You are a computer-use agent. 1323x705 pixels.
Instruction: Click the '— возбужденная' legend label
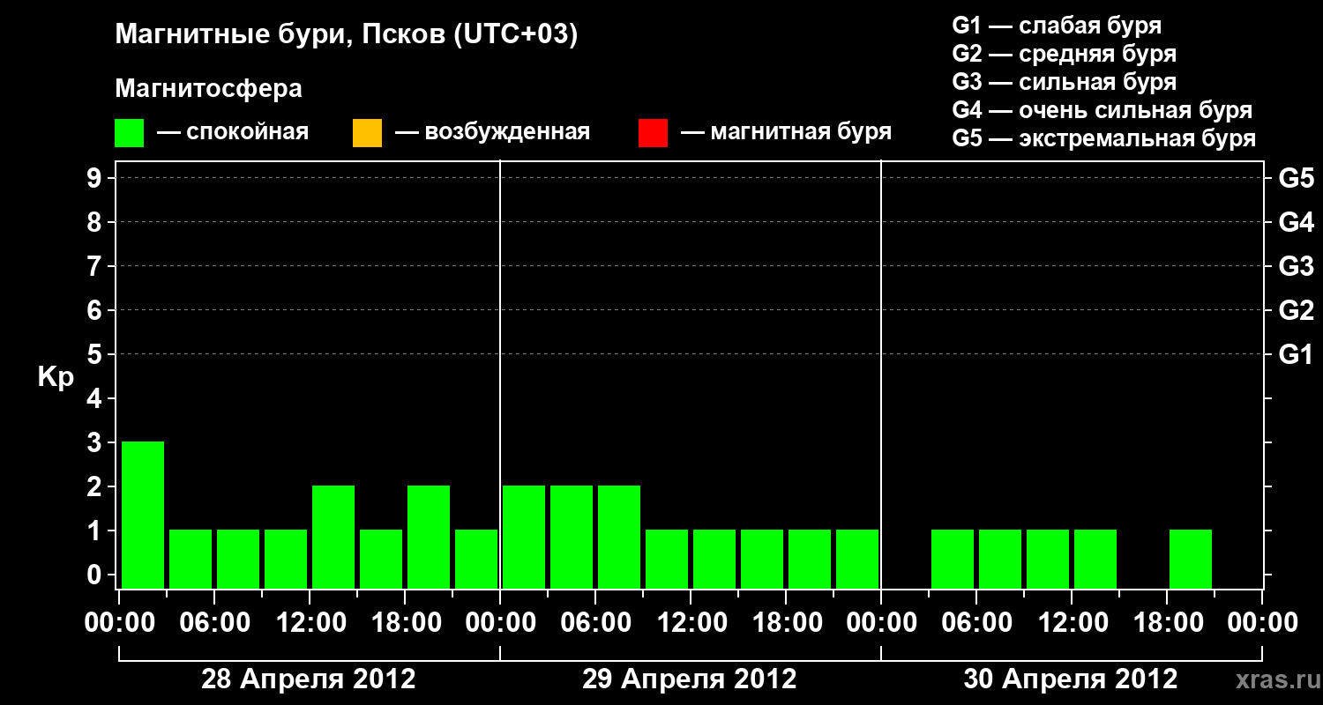pos(492,133)
